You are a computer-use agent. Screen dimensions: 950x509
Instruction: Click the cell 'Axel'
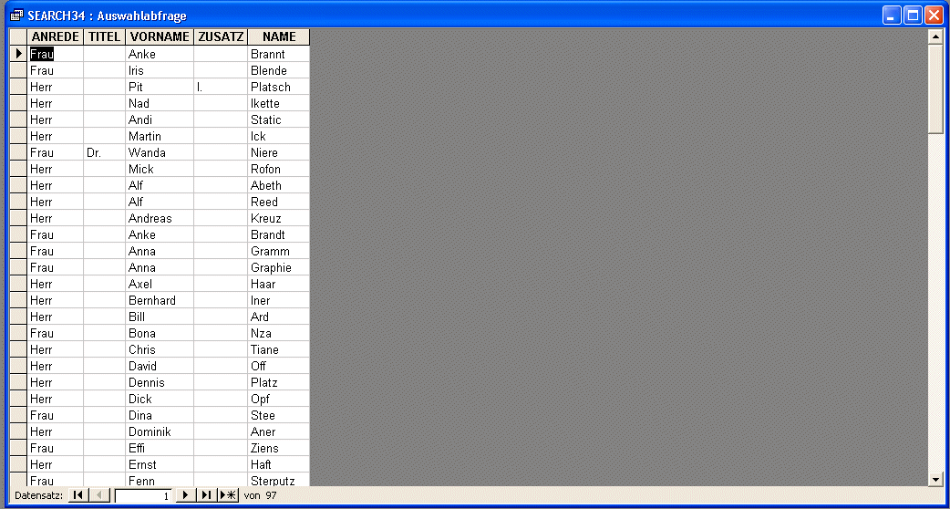pos(160,284)
